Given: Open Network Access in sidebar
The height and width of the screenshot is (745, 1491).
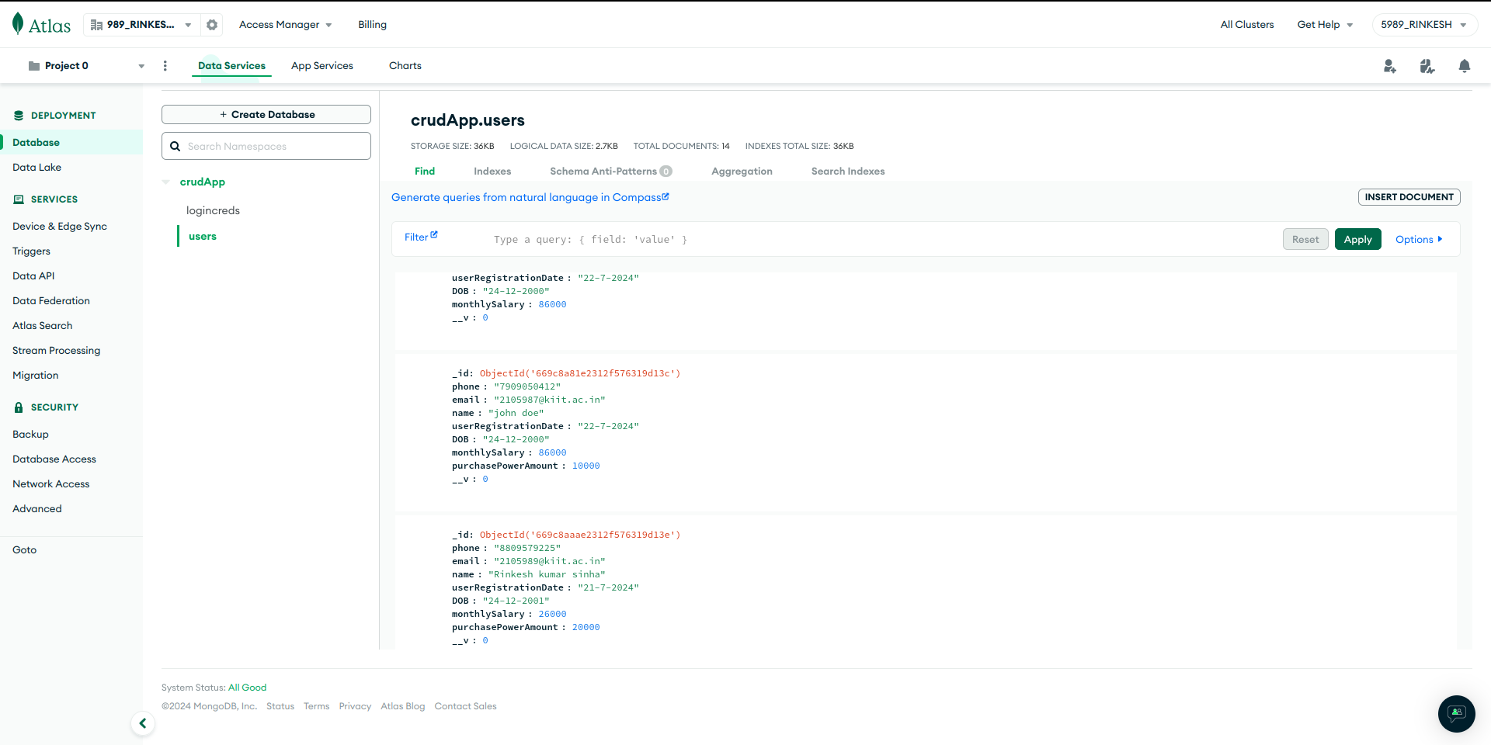Looking at the screenshot, I should coord(51,484).
